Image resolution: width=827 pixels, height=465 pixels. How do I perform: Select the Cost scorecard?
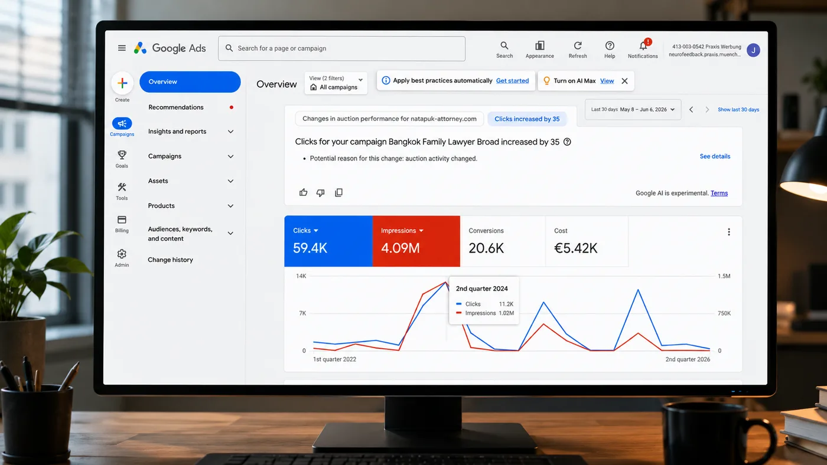[x=587, y=241]
